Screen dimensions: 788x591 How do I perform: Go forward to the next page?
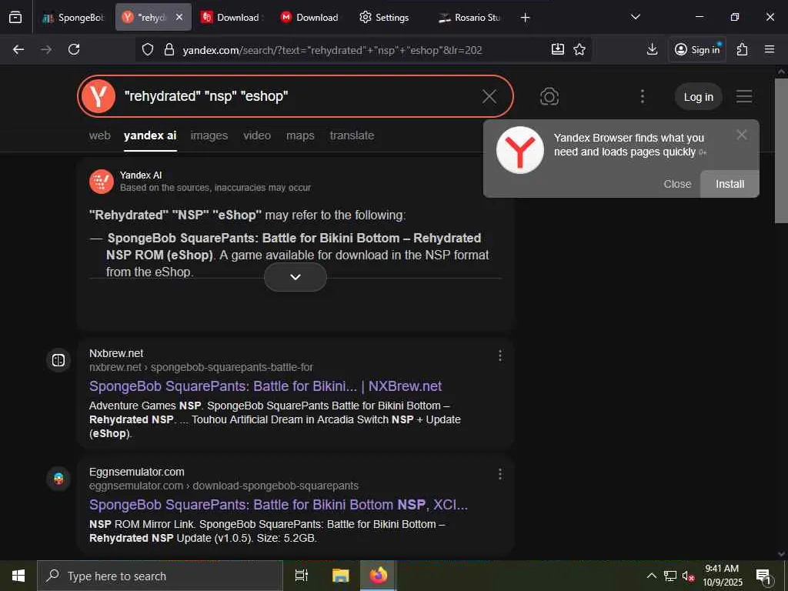pos(46,49)
